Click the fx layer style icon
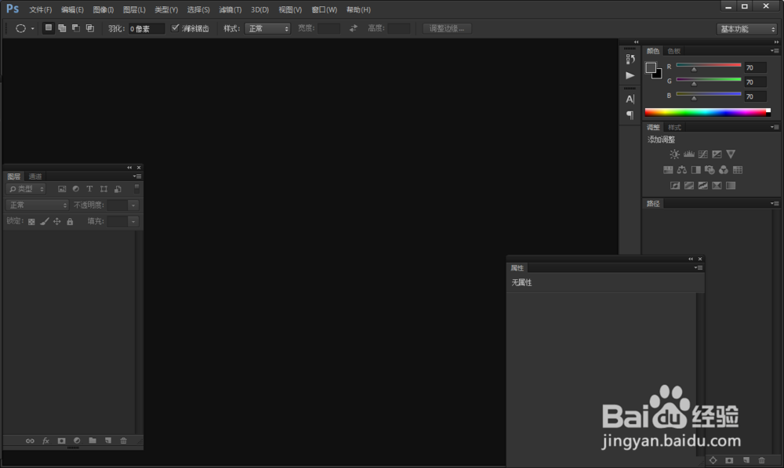 (x=46, y=441)
